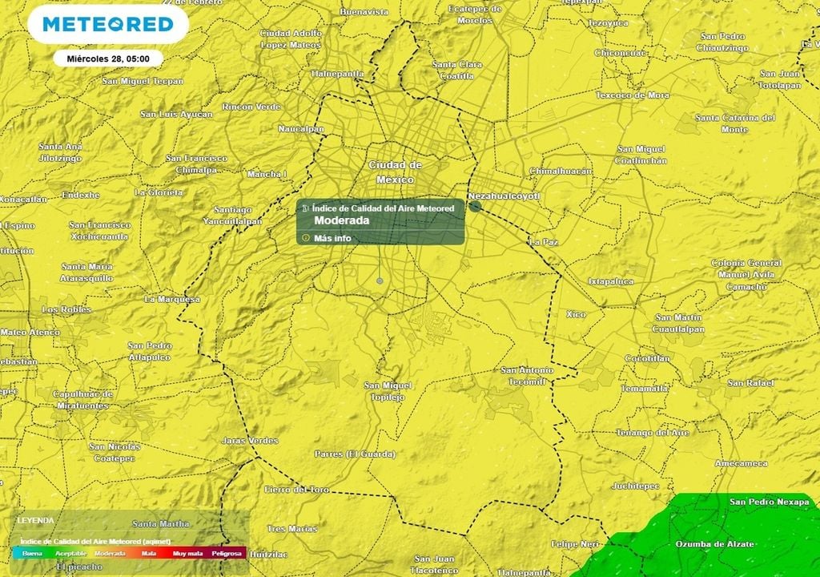The image size is (820, 577).
Task: Click the Fierro del Toro map label
Action: 296,490
